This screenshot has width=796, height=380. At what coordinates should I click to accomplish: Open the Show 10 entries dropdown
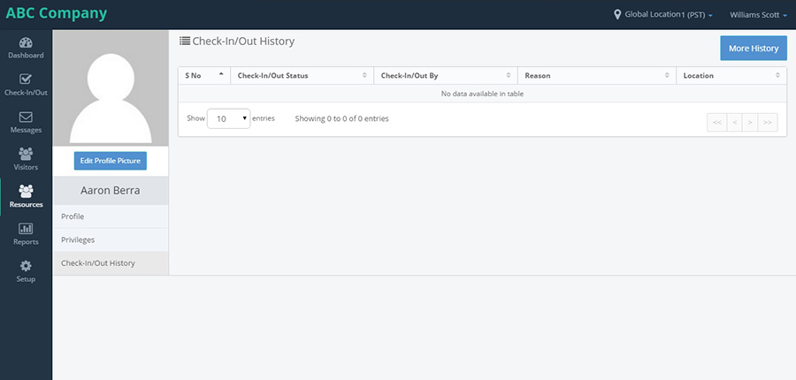click(x=228, y=118)
